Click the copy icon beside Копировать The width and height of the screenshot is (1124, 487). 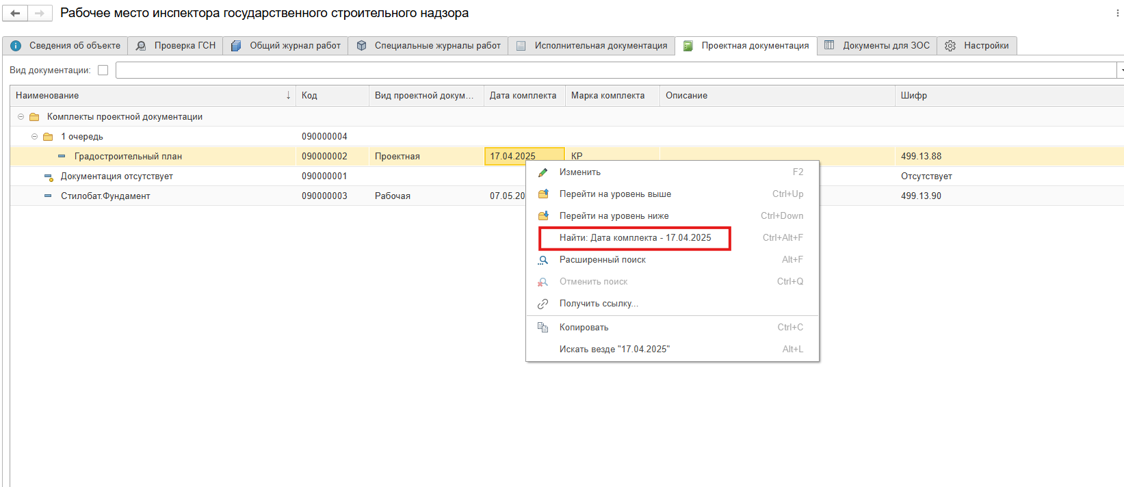pos(543,328)
